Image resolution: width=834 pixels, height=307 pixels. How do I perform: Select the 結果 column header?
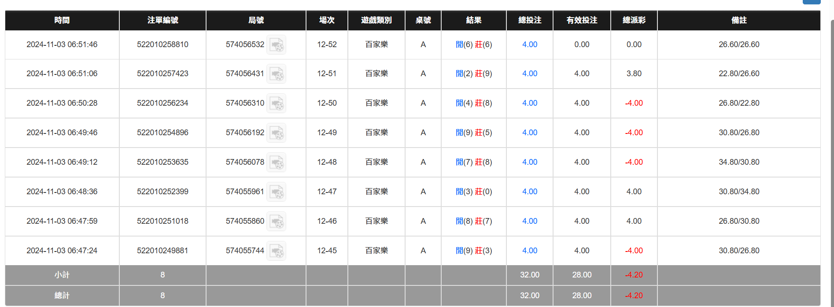tap(473, 20)
